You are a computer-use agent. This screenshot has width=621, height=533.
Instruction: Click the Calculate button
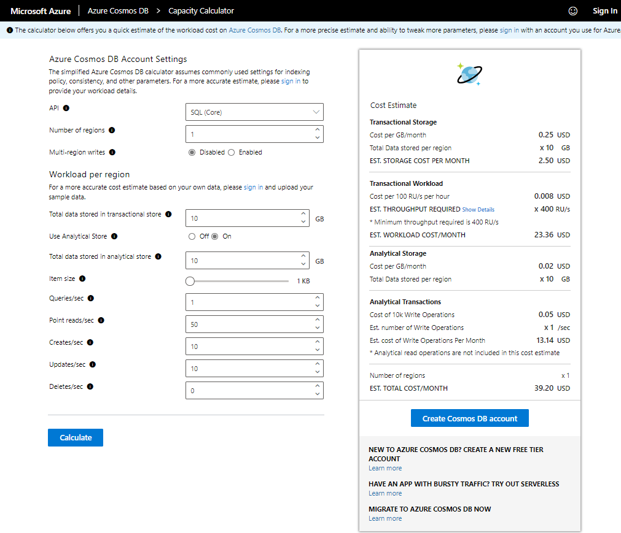click(x=76, y=438)
